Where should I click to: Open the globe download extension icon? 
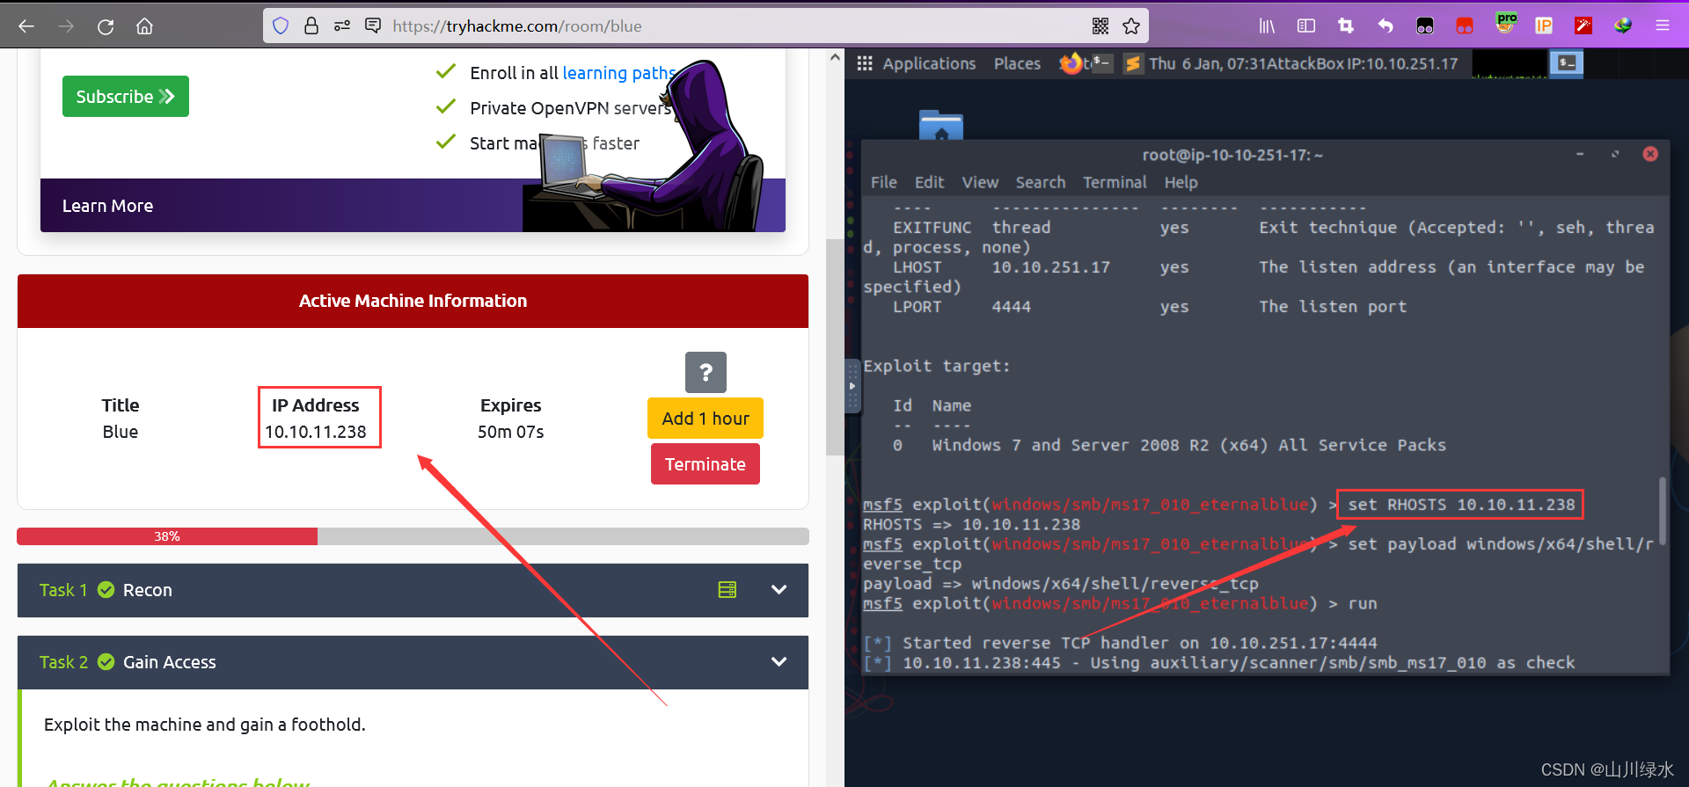click(x=1623, y=26)
